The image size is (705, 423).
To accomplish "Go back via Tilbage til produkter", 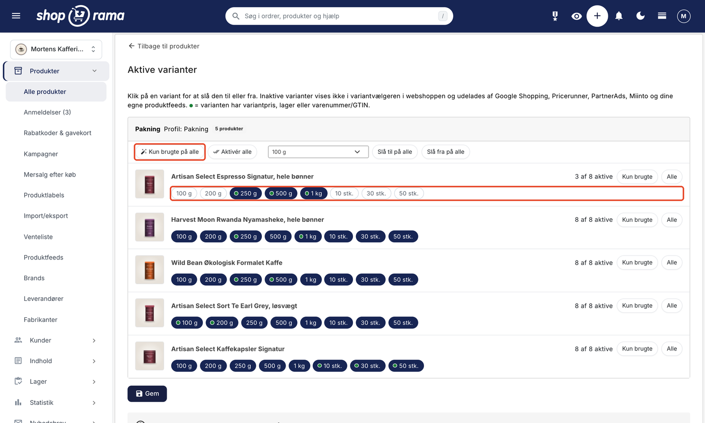I will [164, 46].
